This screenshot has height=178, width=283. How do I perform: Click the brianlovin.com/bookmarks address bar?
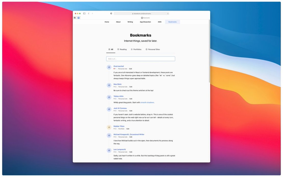click(x=141, y=13)
